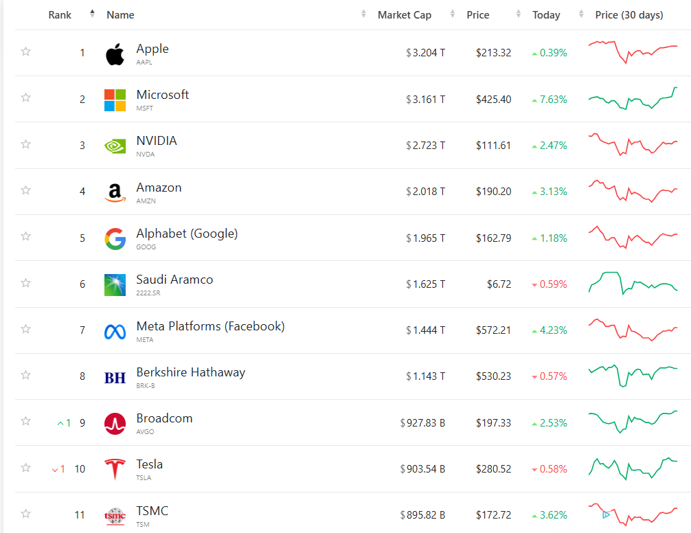This screenshot has width=691, height=533.
Task: Click the Google G logo icon
Action: tap(115, 238)
